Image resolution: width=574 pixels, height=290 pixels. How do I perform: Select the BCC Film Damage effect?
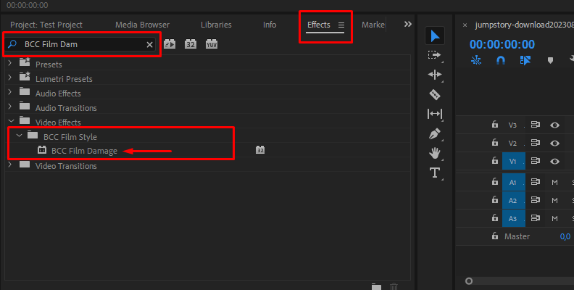tap(84, 151)
